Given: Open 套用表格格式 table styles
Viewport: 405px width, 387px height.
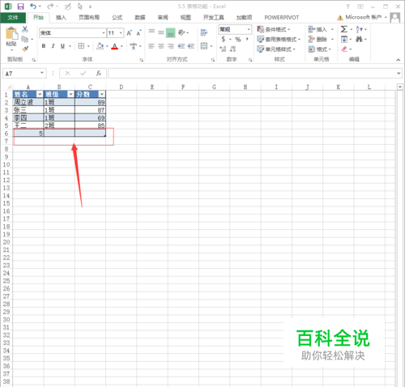Looking at the screenshot, I should [279, 40].
